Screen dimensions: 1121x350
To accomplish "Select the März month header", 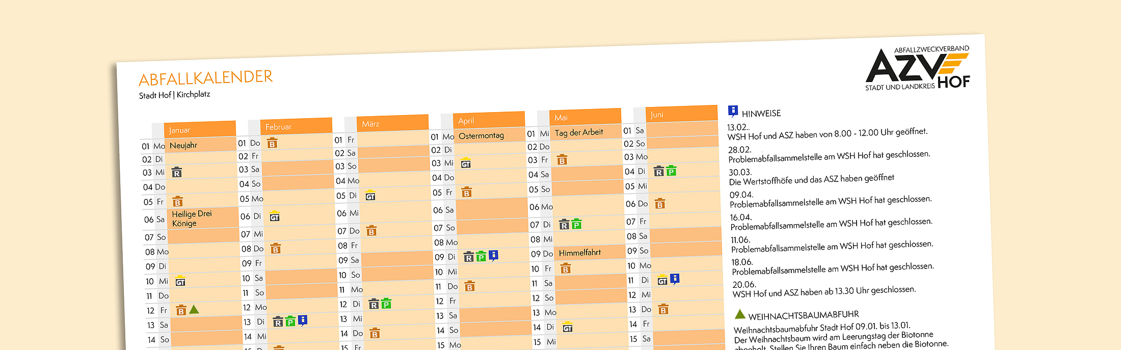I will pos(392,123).
